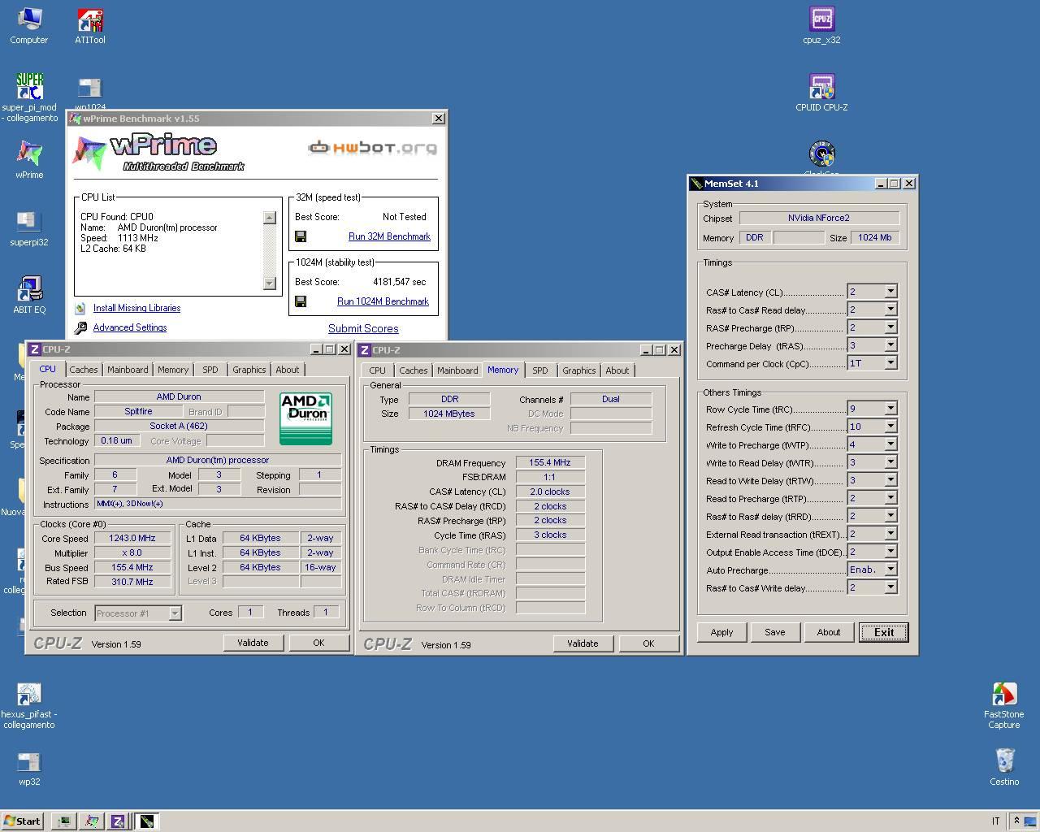Click the Run 32M Benchmark link
Image resolution: width=1040 pixels, height=832 pixels.
tap(389, 236)
